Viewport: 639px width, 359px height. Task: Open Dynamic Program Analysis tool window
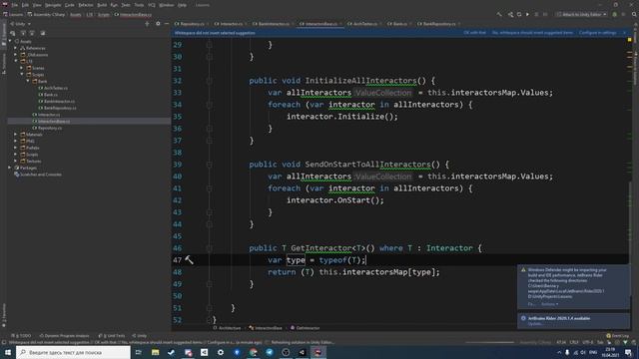click(x=64, y=336)
